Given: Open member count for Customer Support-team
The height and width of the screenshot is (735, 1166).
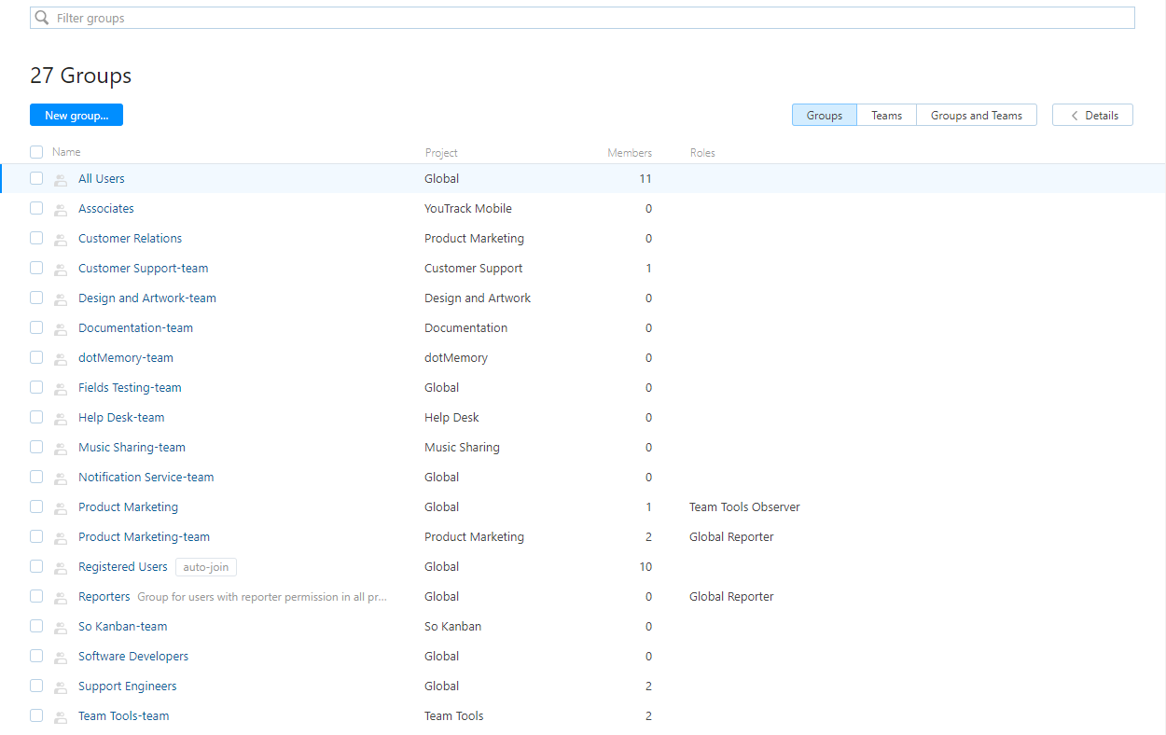Looking at the screenshot, I should click(x=648, y=269).
